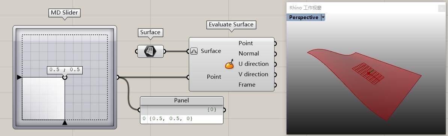Click the Point output grip on Evaluate Surface

pyautogui.click(x=275, y=43)
